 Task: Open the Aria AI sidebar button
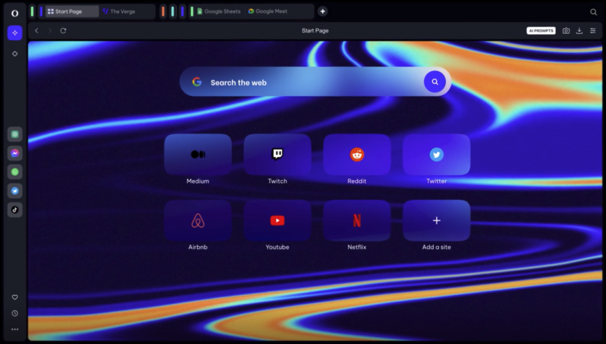click(x=15, y=33)
